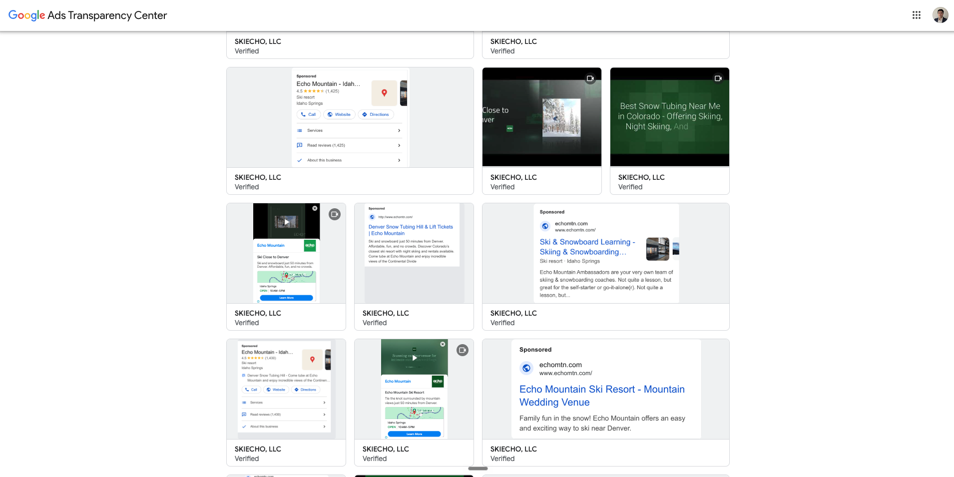Open the Google apps grid menu
The height and width of the screenshot is (477, 954).
pyautogui.click(x=917, y=15)
